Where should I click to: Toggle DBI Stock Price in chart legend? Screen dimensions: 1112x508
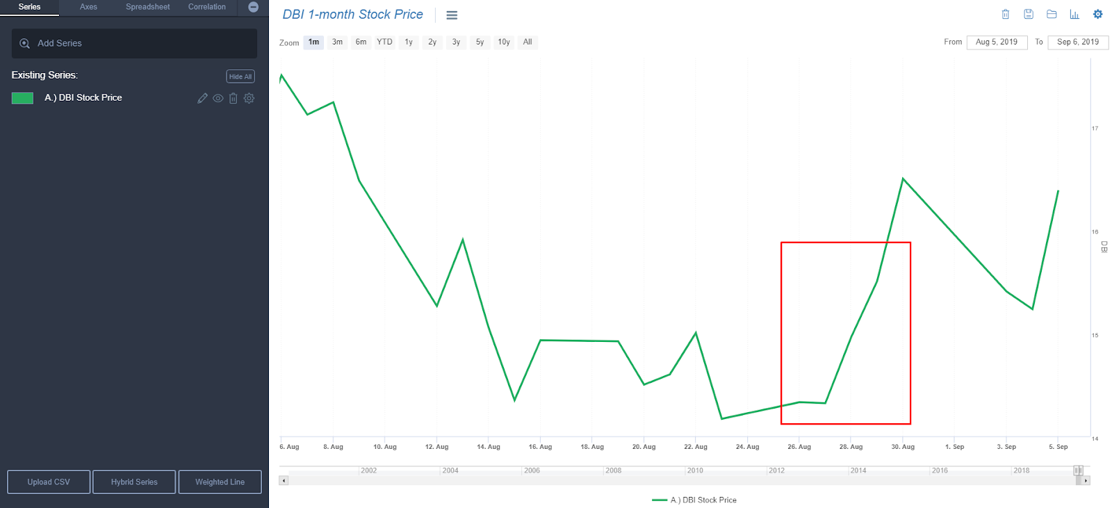(x=694, y=500)
